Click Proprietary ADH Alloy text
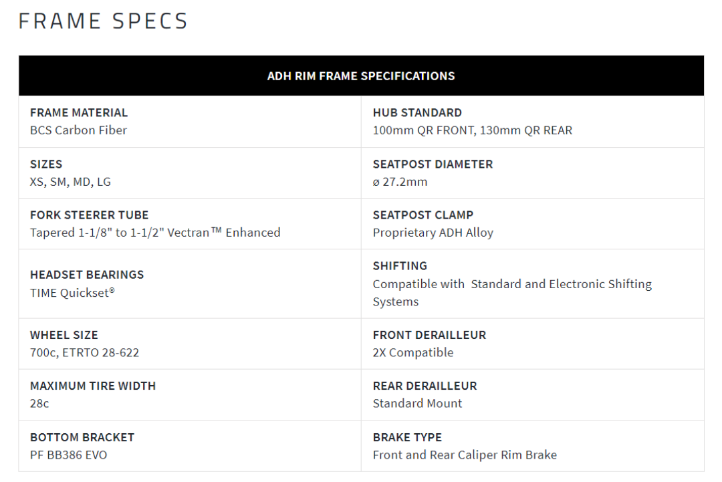 pos(433,233)
